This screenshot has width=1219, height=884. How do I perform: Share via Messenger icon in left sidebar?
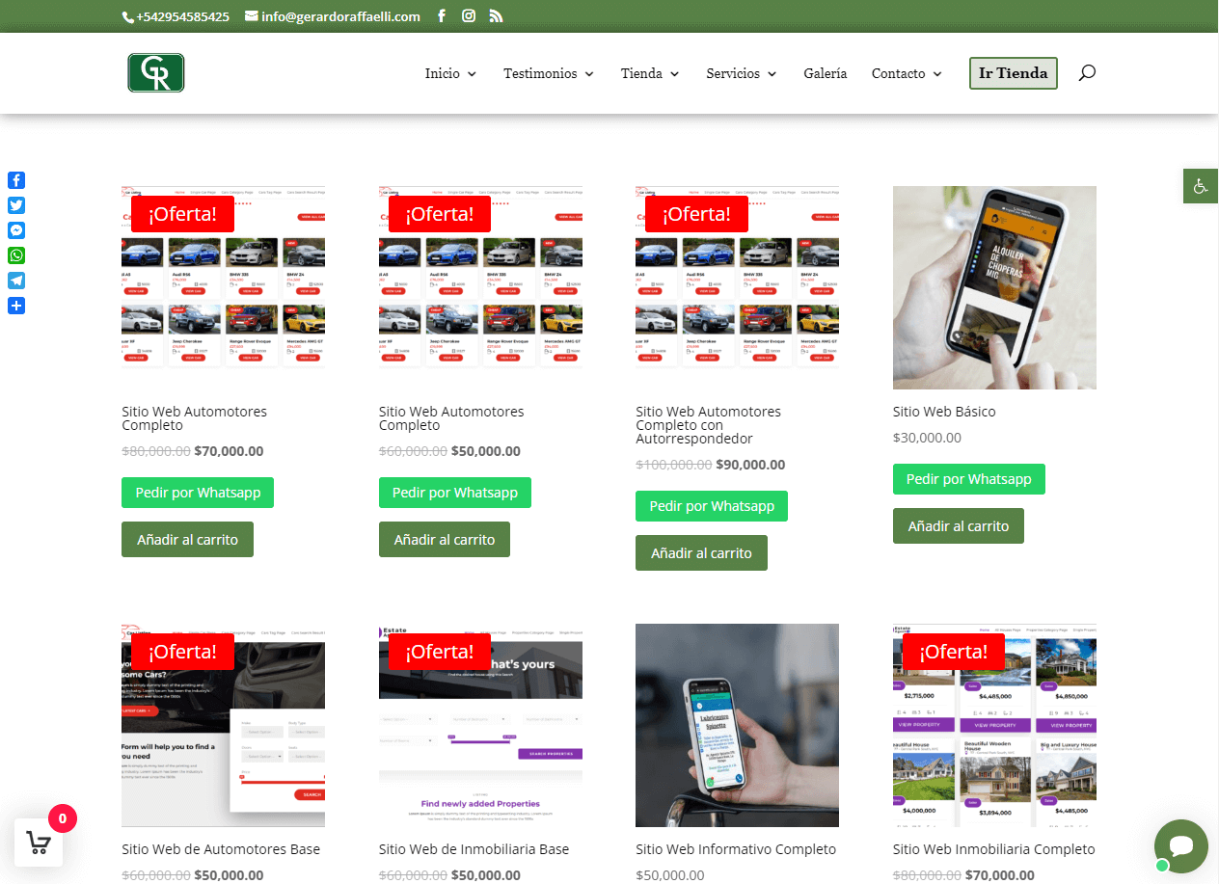[16, 230]
